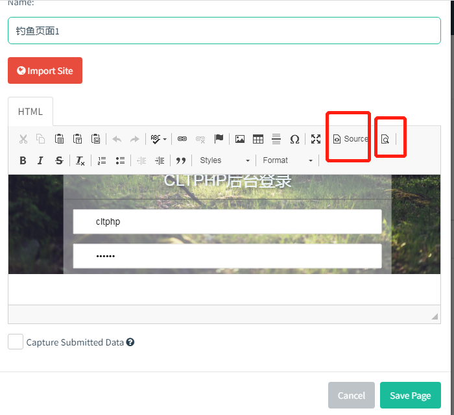Screen dimensions: 454x415
Task: Click the Unlink icon
Action: click(x=200, y=139)
